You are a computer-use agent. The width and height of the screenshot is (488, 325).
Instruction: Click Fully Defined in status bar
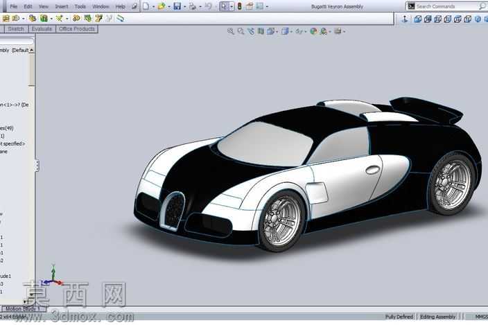[x=399, y=317]
